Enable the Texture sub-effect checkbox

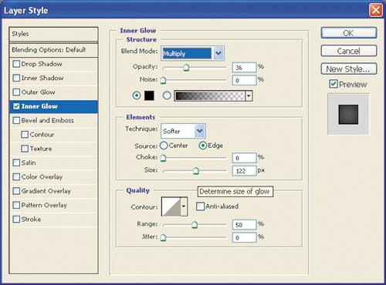25,149
